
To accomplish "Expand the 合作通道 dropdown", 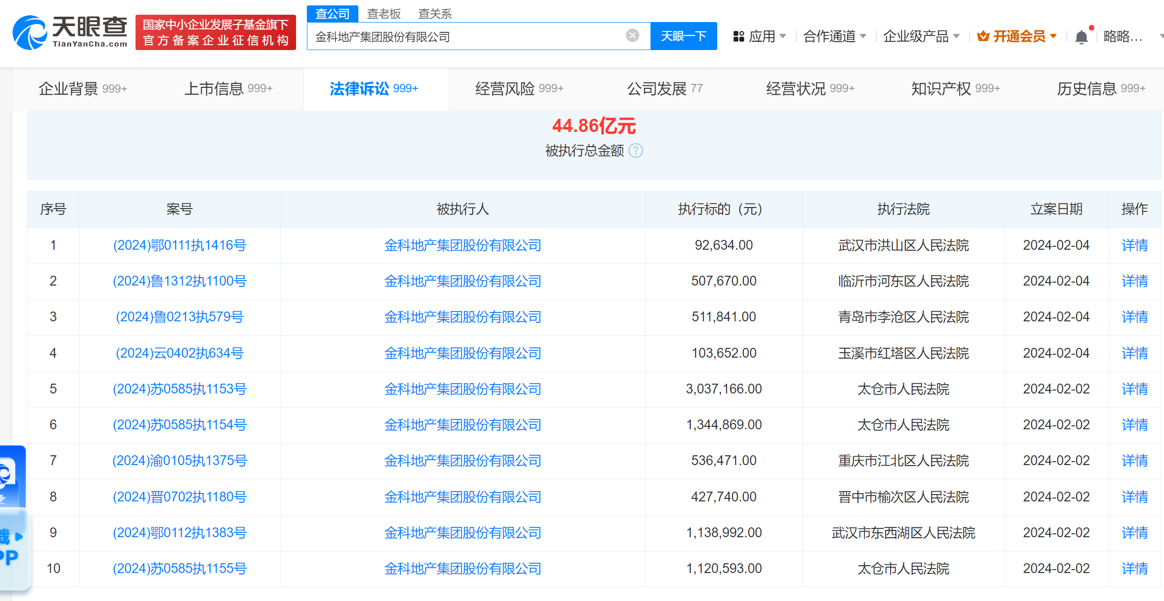I will [863, 36].
